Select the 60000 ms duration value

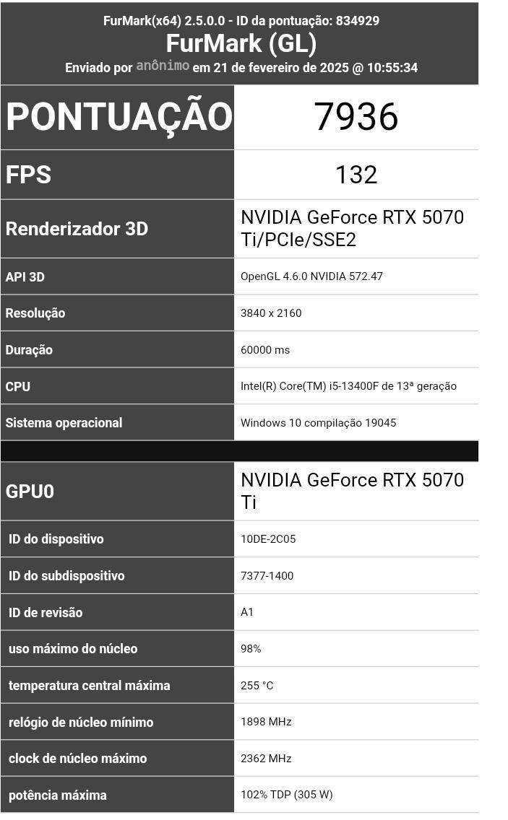[265, 350]
